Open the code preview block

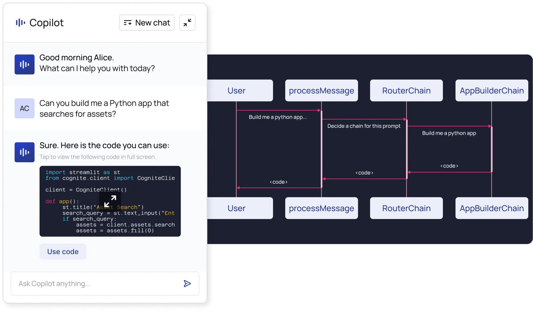110,201
